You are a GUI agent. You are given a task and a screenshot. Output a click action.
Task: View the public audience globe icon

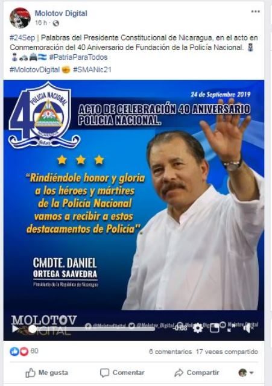(x=56, y=23)
